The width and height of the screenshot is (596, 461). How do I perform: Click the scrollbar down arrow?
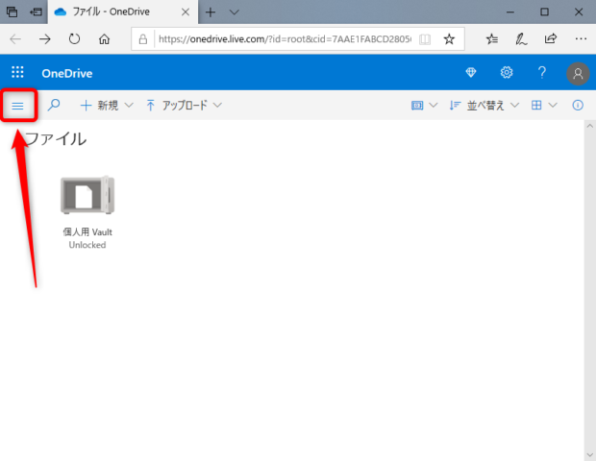tap(590, 454)
